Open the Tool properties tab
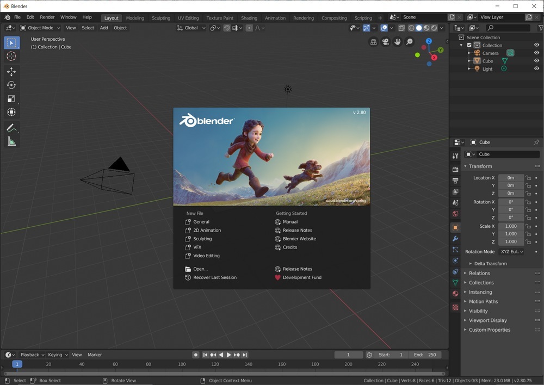Screen dimensions: 544x385 455,156
